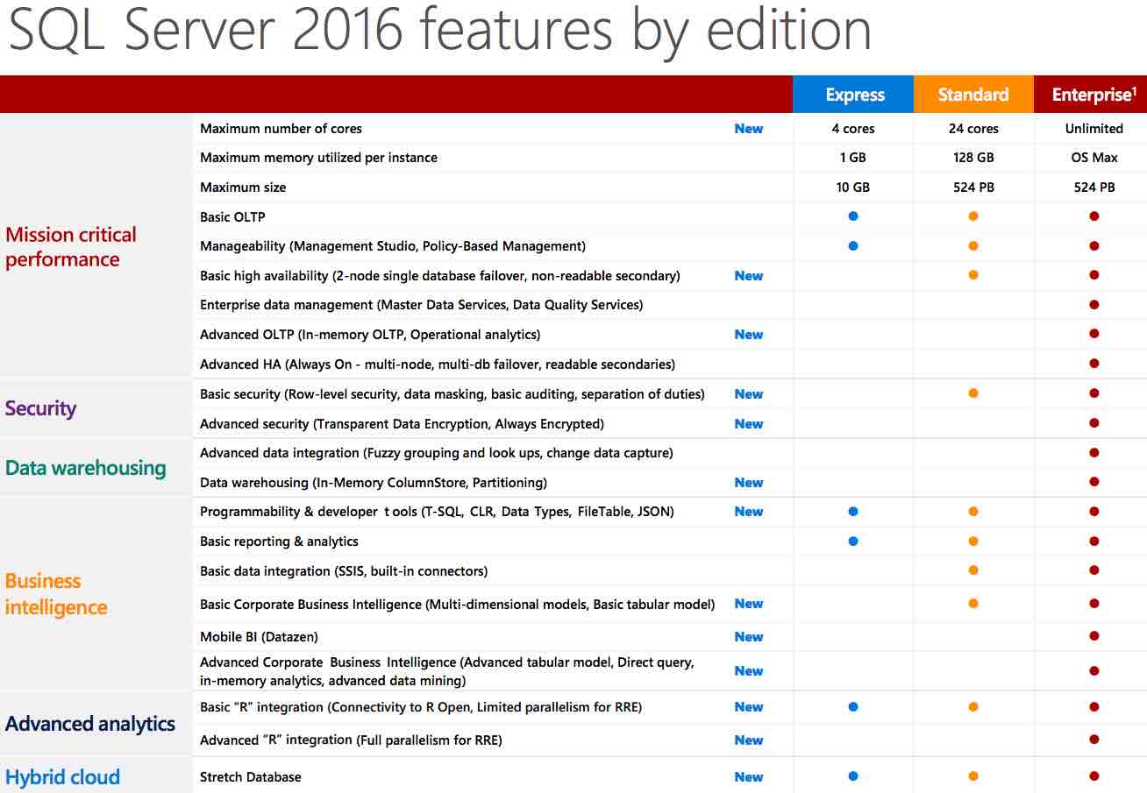
Task: Click Enterprise dot for Enterprise data management
Action: 1094,305
